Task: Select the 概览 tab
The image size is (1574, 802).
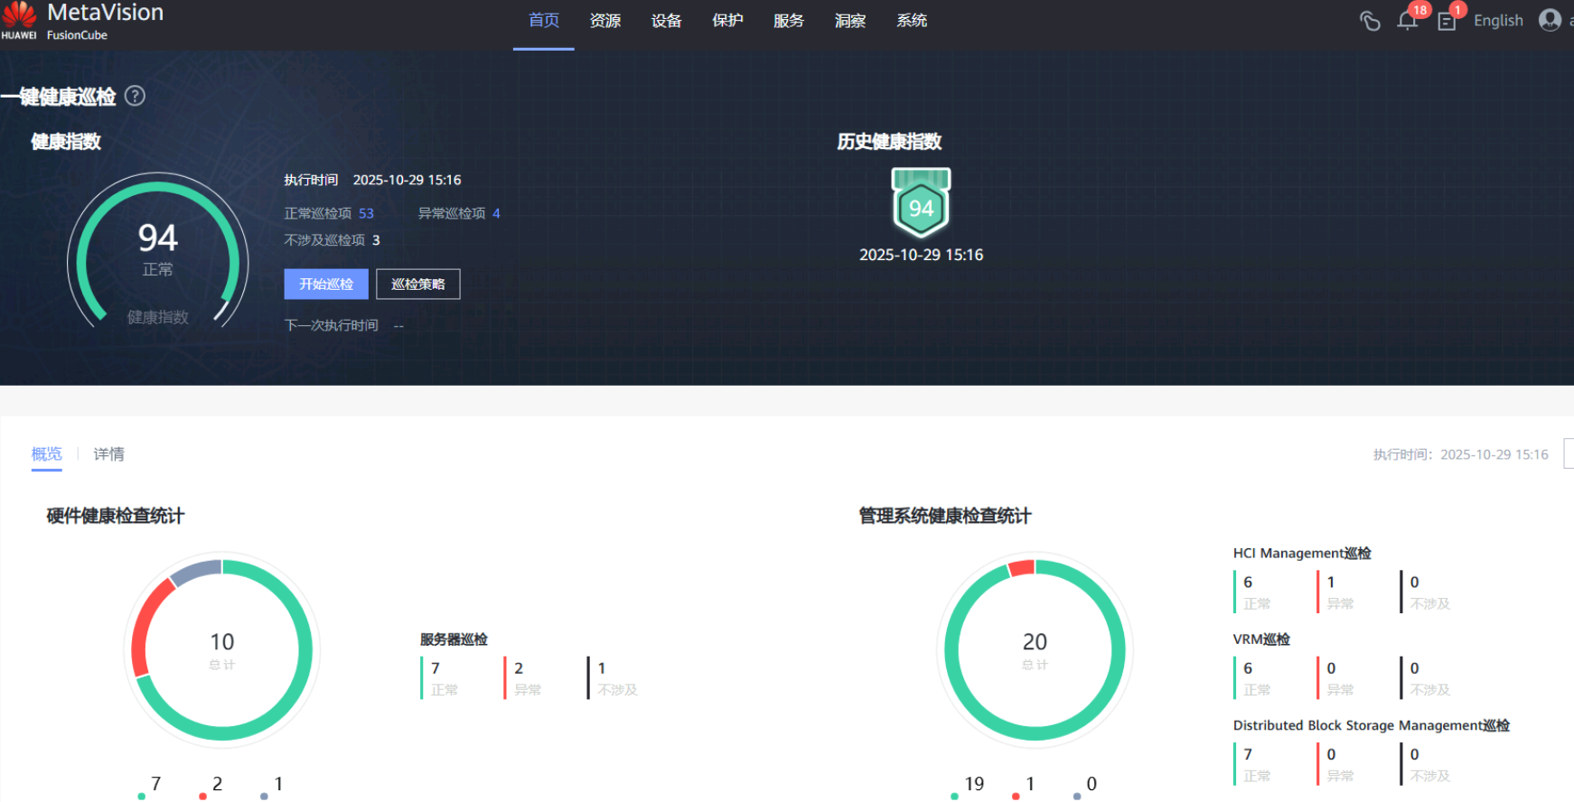Action: 47,454
